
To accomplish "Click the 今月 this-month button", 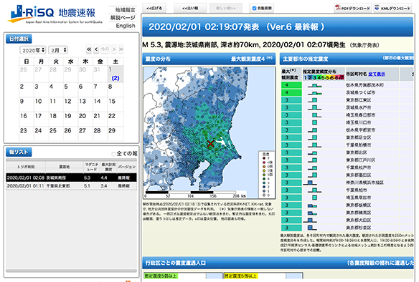I will coord(105,49).
